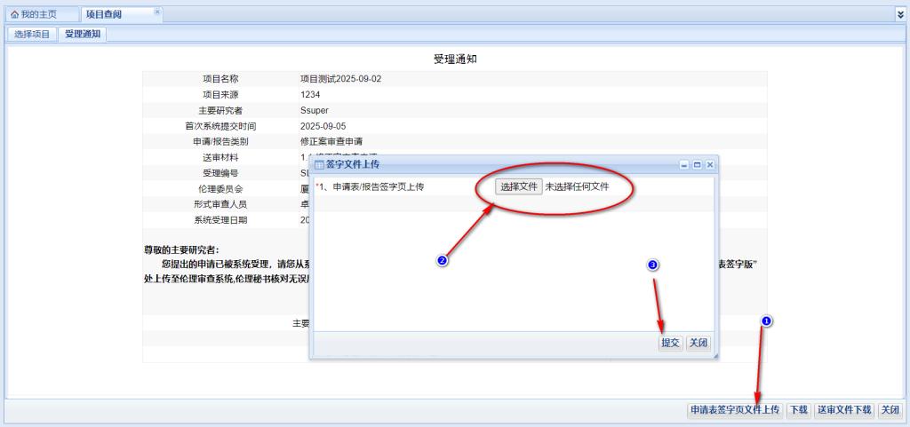Click 关闭 button inside the upload dialog
The width and height of the screenshot is (910, 427).
[698, 344]
